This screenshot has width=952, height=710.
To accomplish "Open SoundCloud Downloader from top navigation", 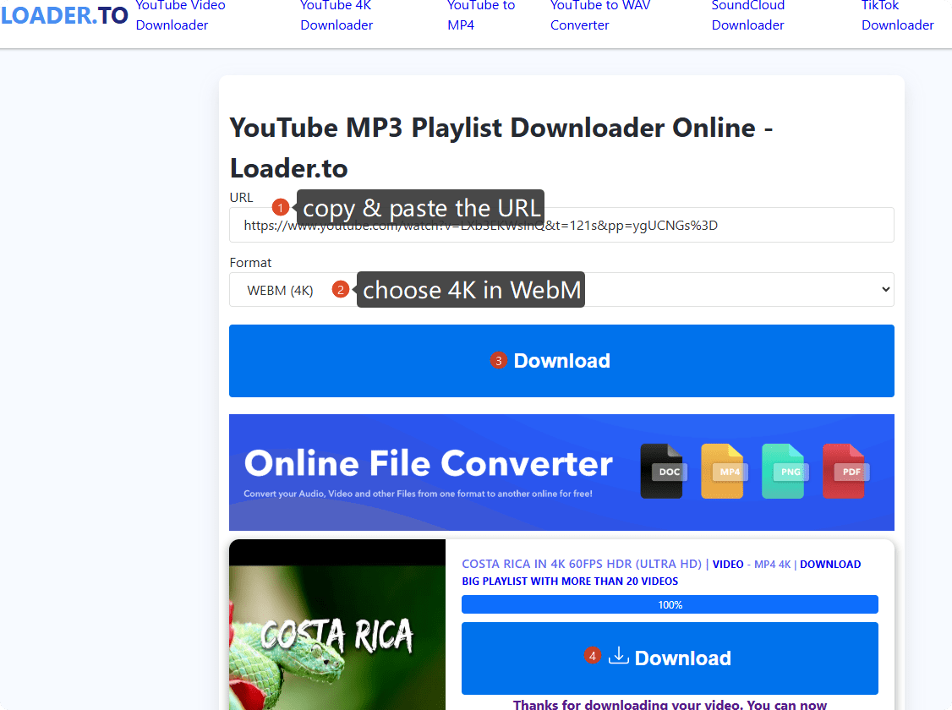I will click(747, 15).
